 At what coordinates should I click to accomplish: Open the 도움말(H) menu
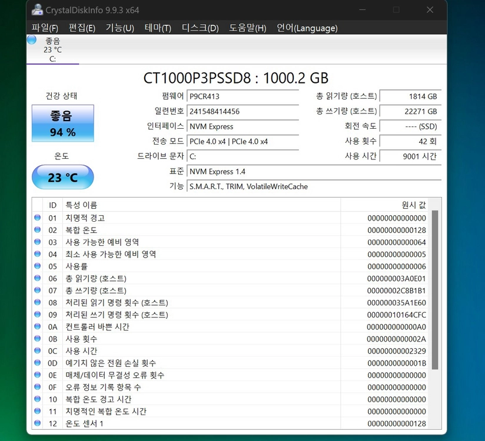click(x=247, y=28)
